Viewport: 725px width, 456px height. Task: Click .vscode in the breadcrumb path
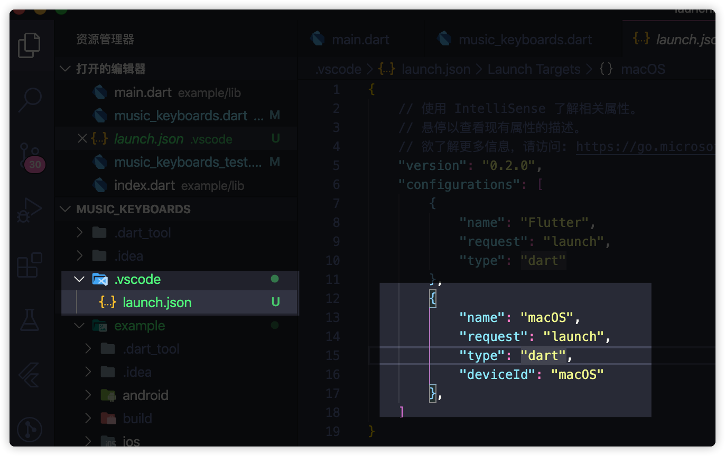tap(338, 69)
